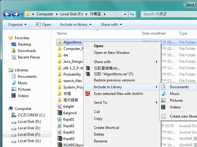Choose Copy from the context menu
Image resolution: width=197 pixels, height=147 pixels.
tap(98, 119)
